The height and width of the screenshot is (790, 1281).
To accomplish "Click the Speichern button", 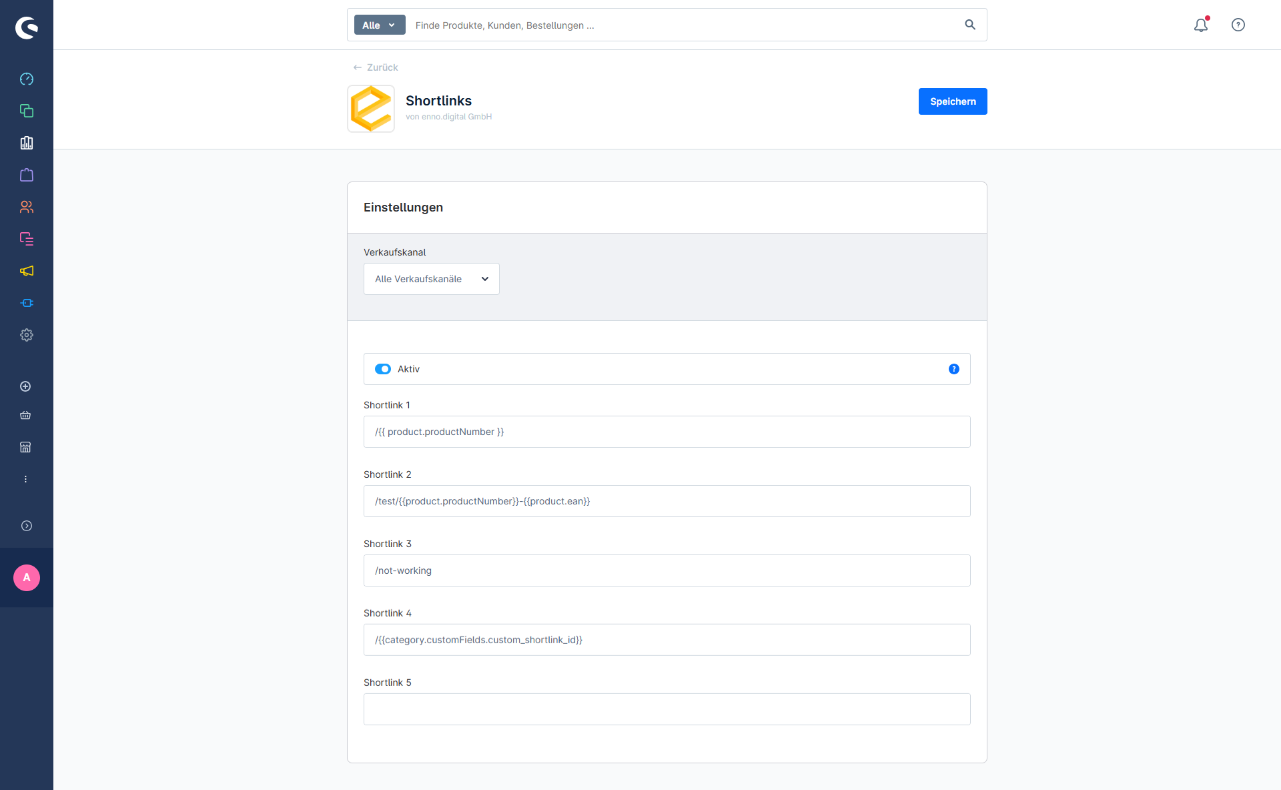I will tap(953, 101).
